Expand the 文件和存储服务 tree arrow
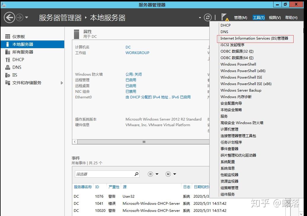This screenshot has width=307, height=216. [x=62, y=83]
